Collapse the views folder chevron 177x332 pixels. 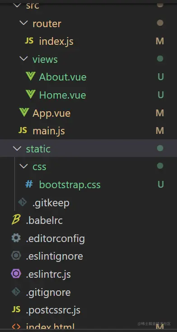coord(23,59)
